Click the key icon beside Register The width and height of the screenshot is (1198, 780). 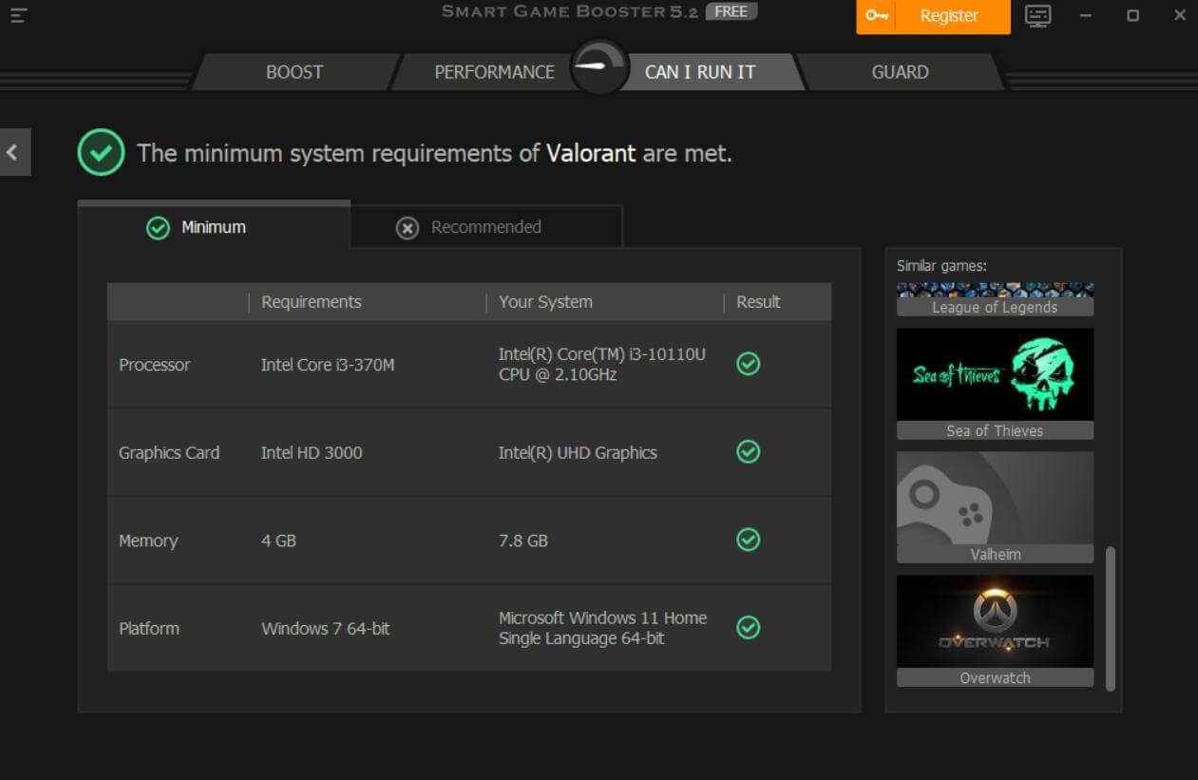point(877,16)
